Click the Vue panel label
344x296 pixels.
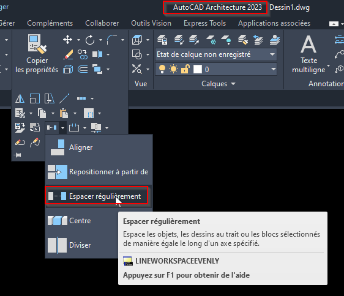click(141, 84)
